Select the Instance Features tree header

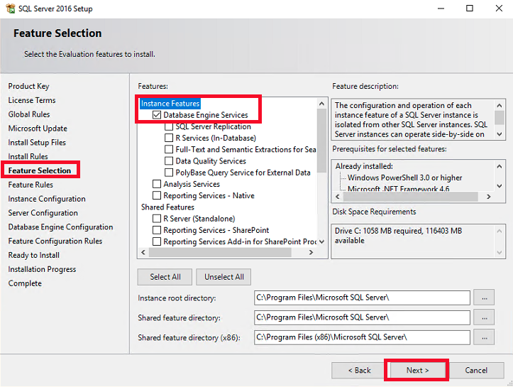coord(170,104)
